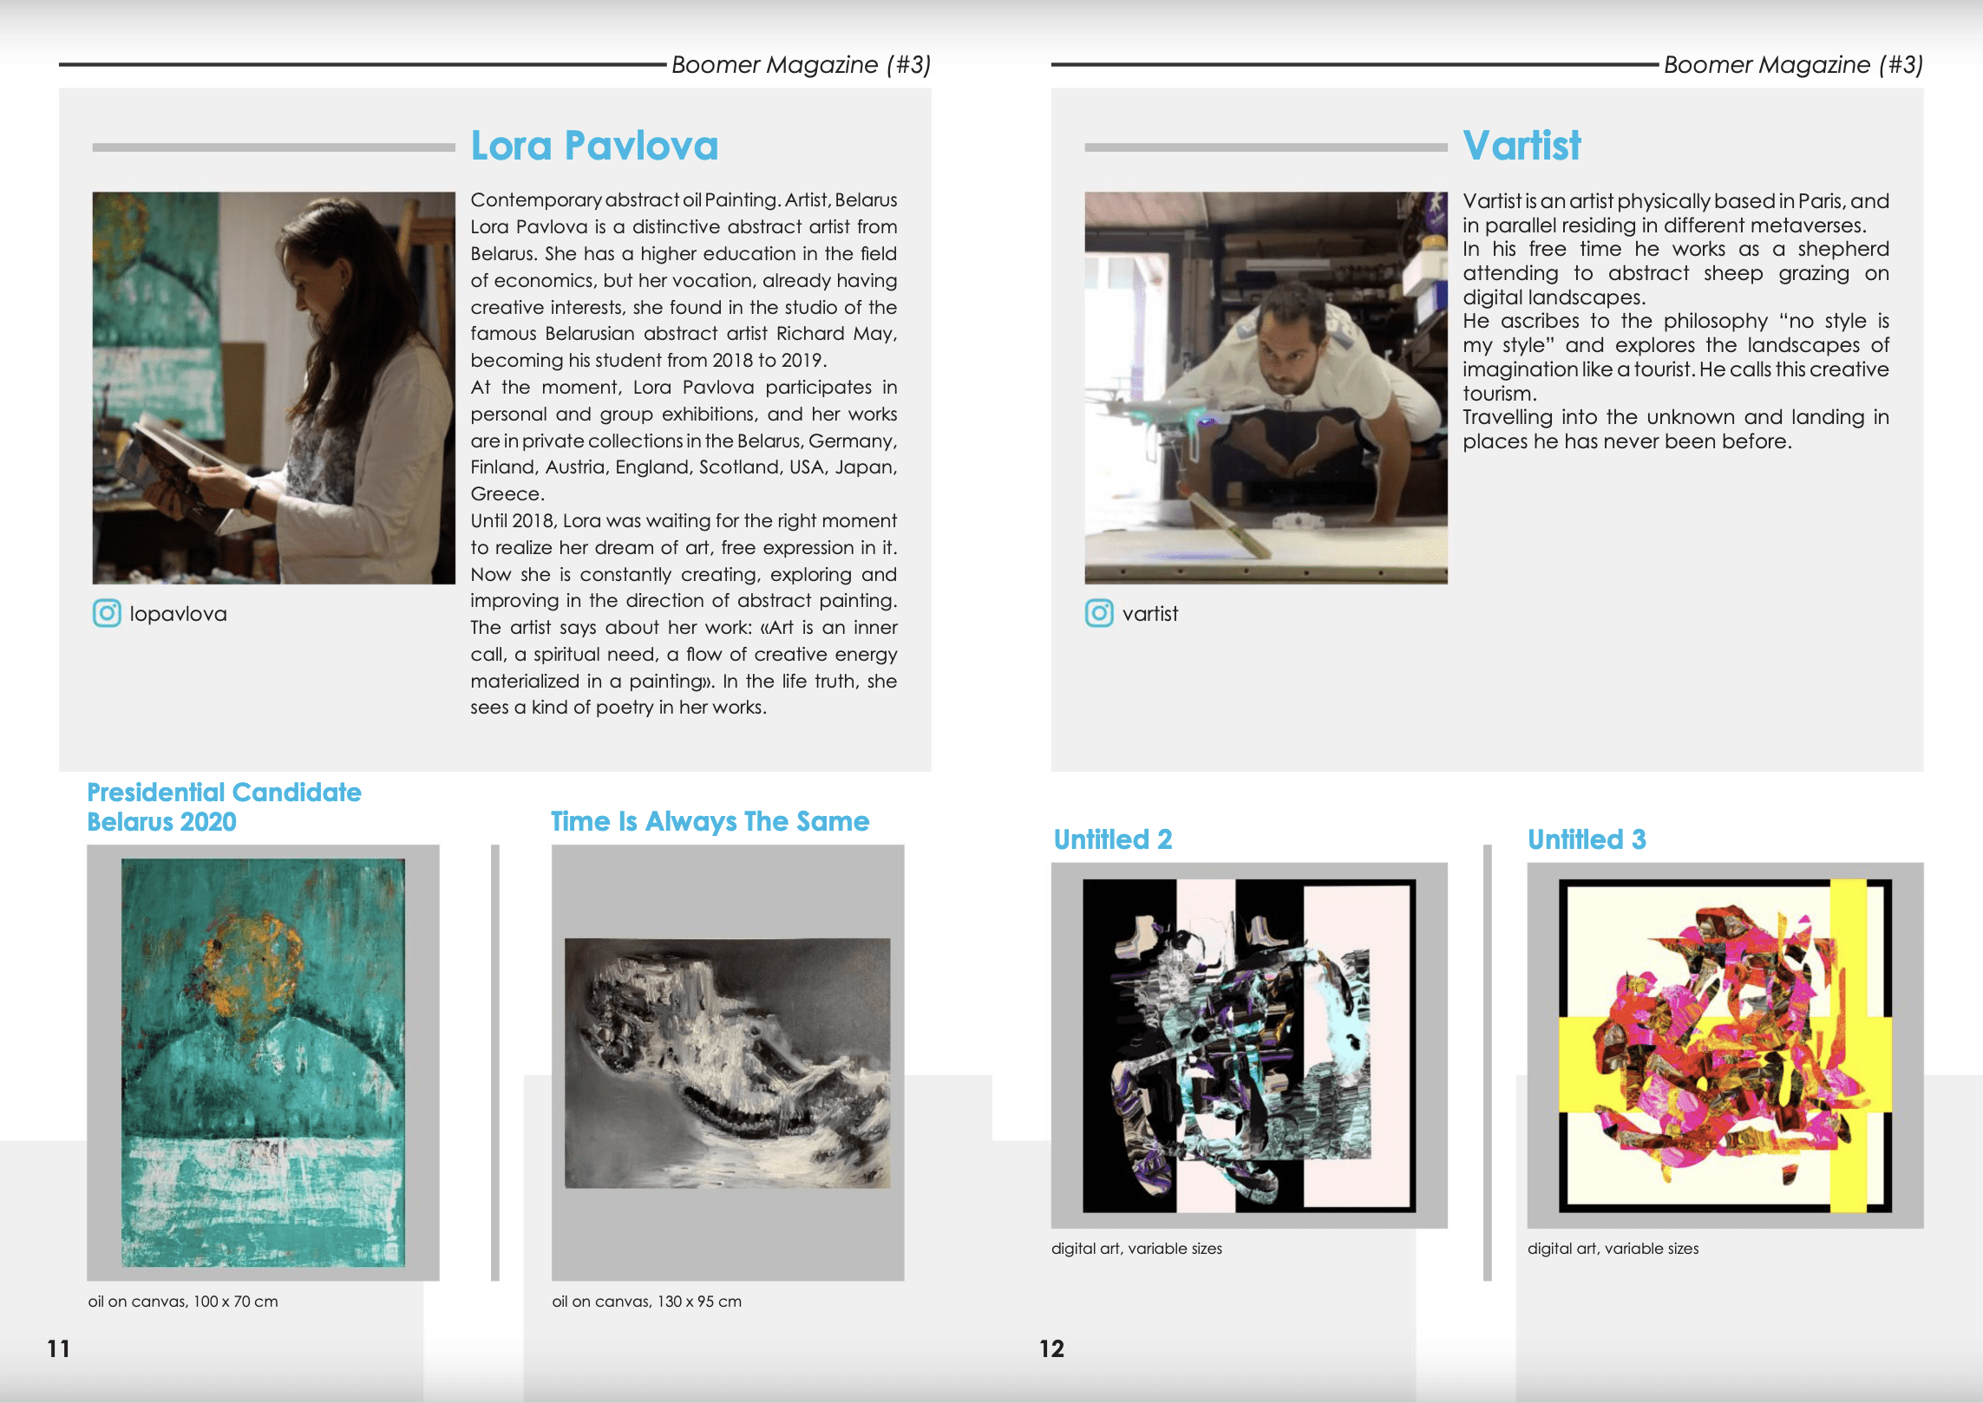This screenshot has height=1403, width=1983.
Task: Click the Lora Pavlova heading
Action: coord(594,146)
